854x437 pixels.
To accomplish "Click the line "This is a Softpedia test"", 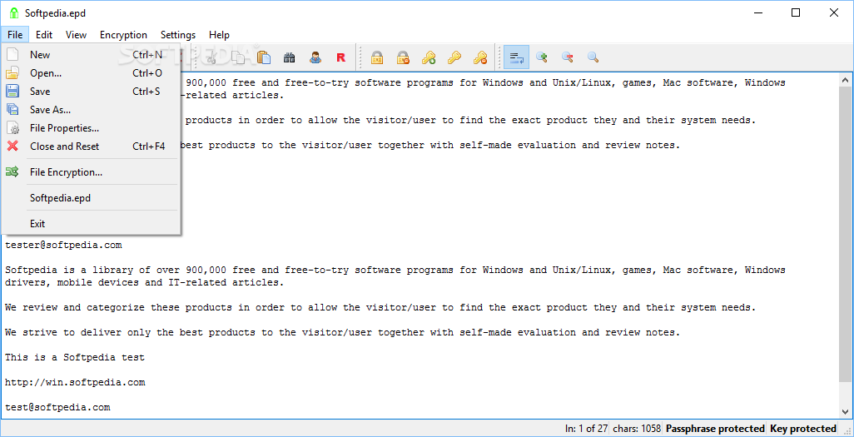I will [75, 357].
